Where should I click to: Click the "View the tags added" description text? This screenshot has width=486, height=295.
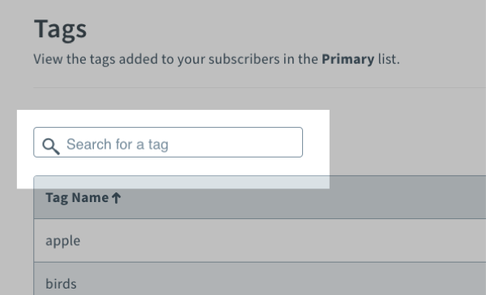coord(216,59)
